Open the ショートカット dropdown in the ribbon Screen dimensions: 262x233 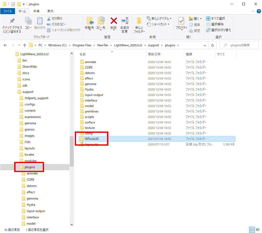pos(158,24)
